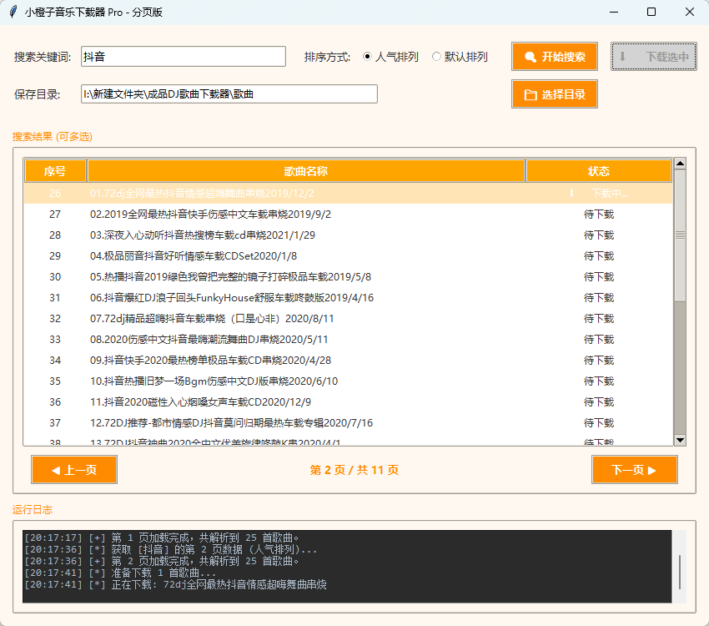709x626 pixels.
Task: Maximize the 小橙子音乐下载器 window
Action: click(651, 12)
